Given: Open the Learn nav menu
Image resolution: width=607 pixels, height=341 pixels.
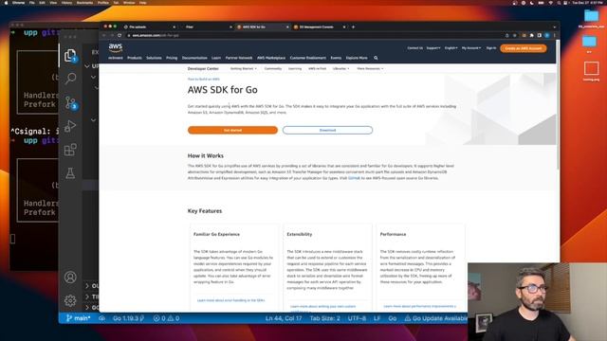Looking at the screenshot, I should pos(216,58).
